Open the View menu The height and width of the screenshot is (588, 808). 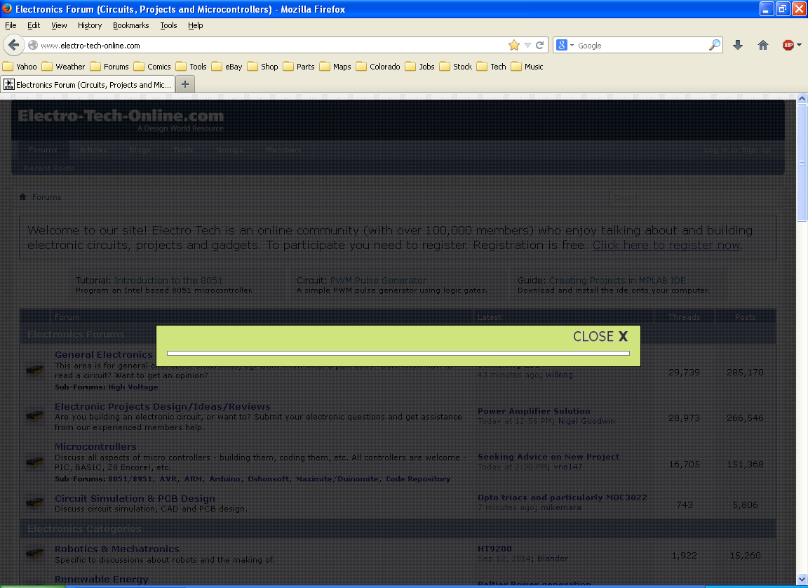(59, 25)
